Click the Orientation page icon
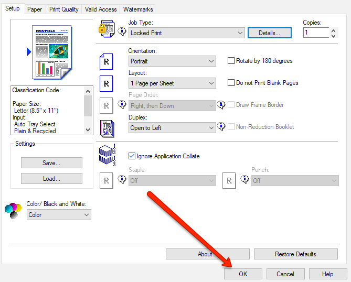 (107, 61)
